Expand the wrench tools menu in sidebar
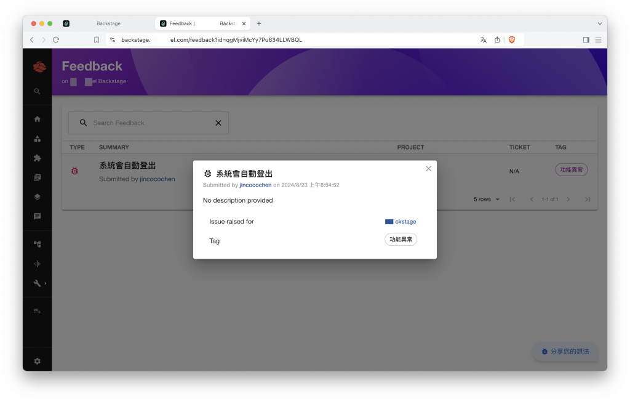The image size is (630, 401). [39, 283]
